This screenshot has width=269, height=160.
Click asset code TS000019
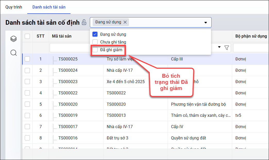coord(68,115)
